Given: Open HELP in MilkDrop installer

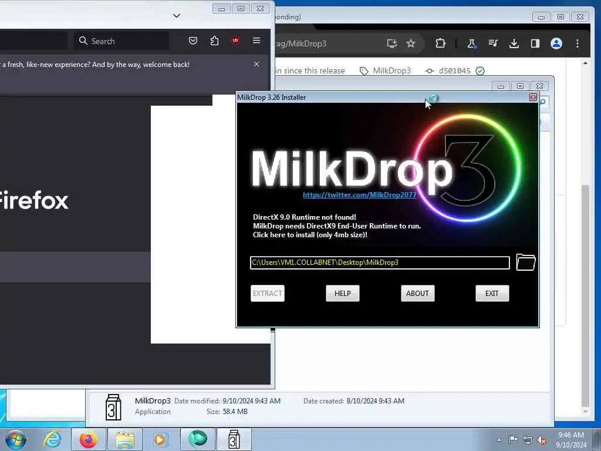Looking at the screenshot, I should click(342, 294).
